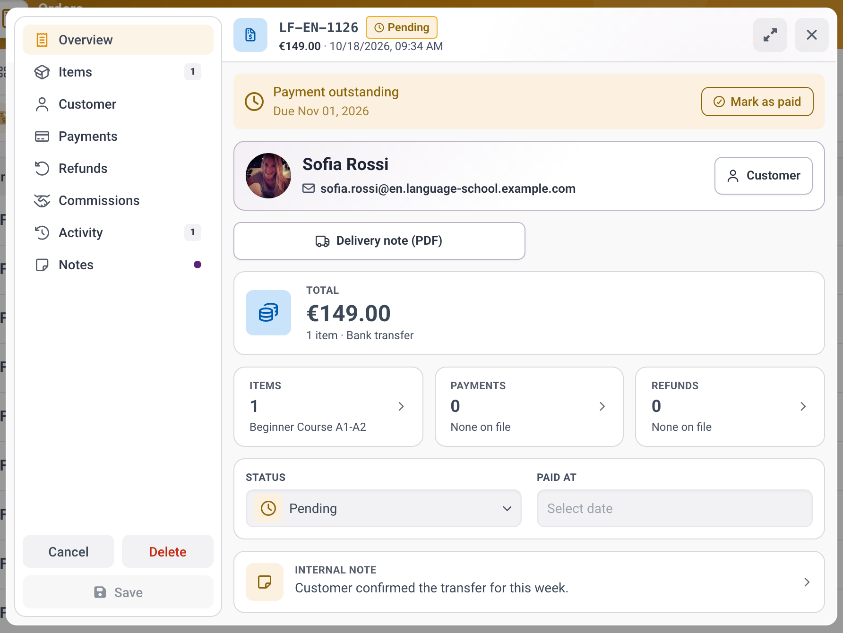Open the Customer section in sidebar

point(118,104)
